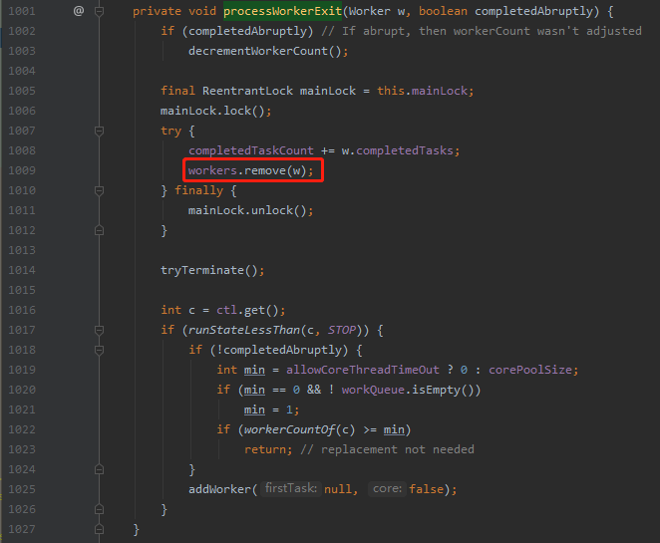The width and height of the screenshot is (660, 543).
Task: Click the return statement on line 1023
Action: pyautogui.click(x=268, y=449)
